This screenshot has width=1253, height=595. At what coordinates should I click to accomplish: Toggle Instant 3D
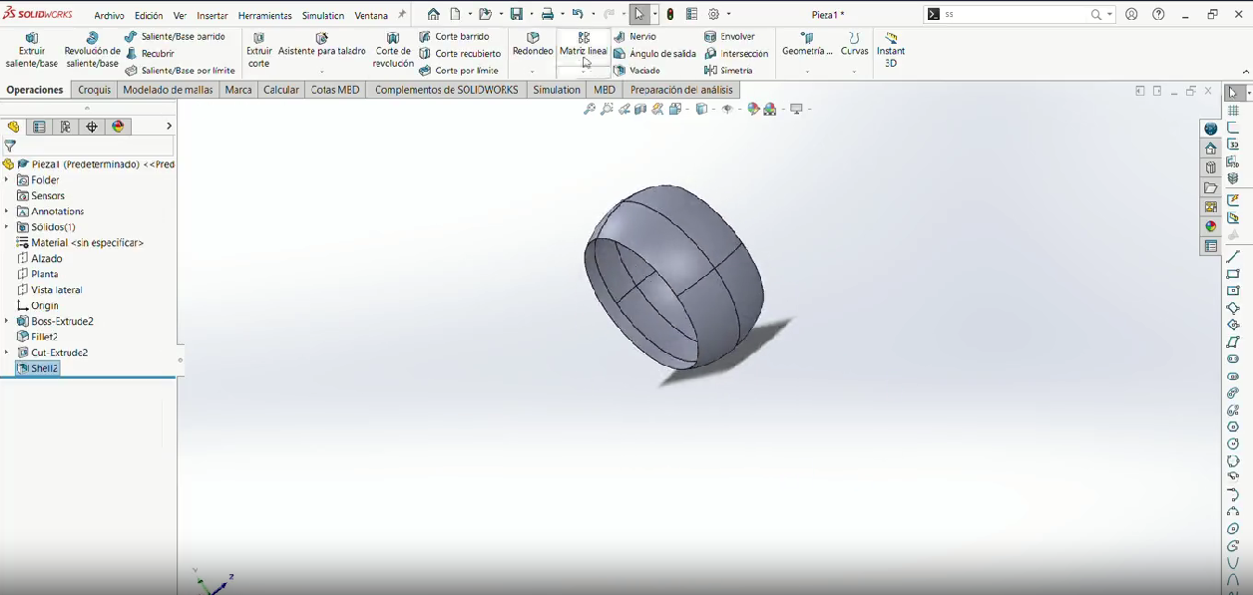(x=891, y=50)
